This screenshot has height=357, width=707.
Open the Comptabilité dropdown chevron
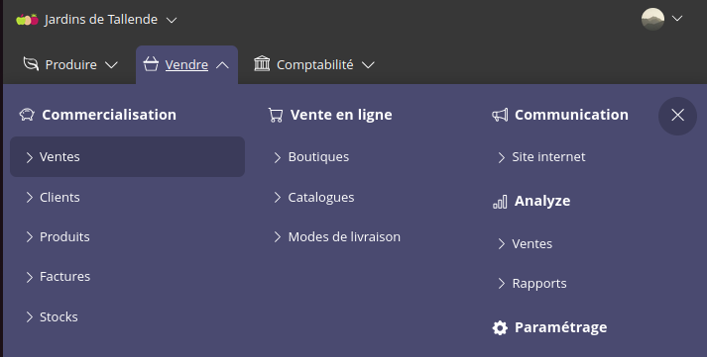click(369, 65)
